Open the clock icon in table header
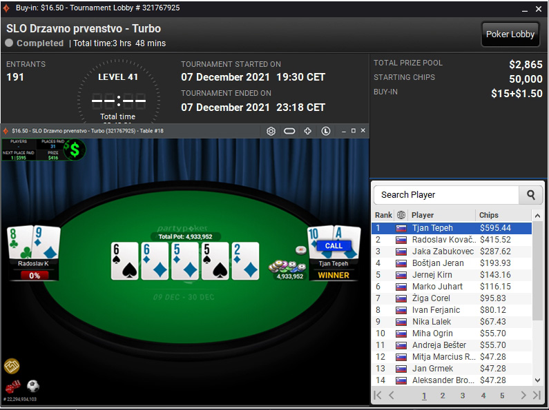 [x=326, y=131]
